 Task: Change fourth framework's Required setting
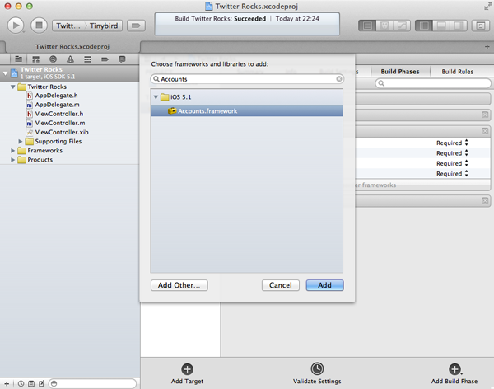[x=452, y=174]
